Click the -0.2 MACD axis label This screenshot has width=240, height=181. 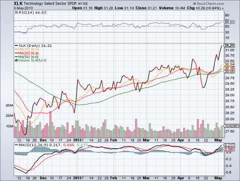click(227, 159)
